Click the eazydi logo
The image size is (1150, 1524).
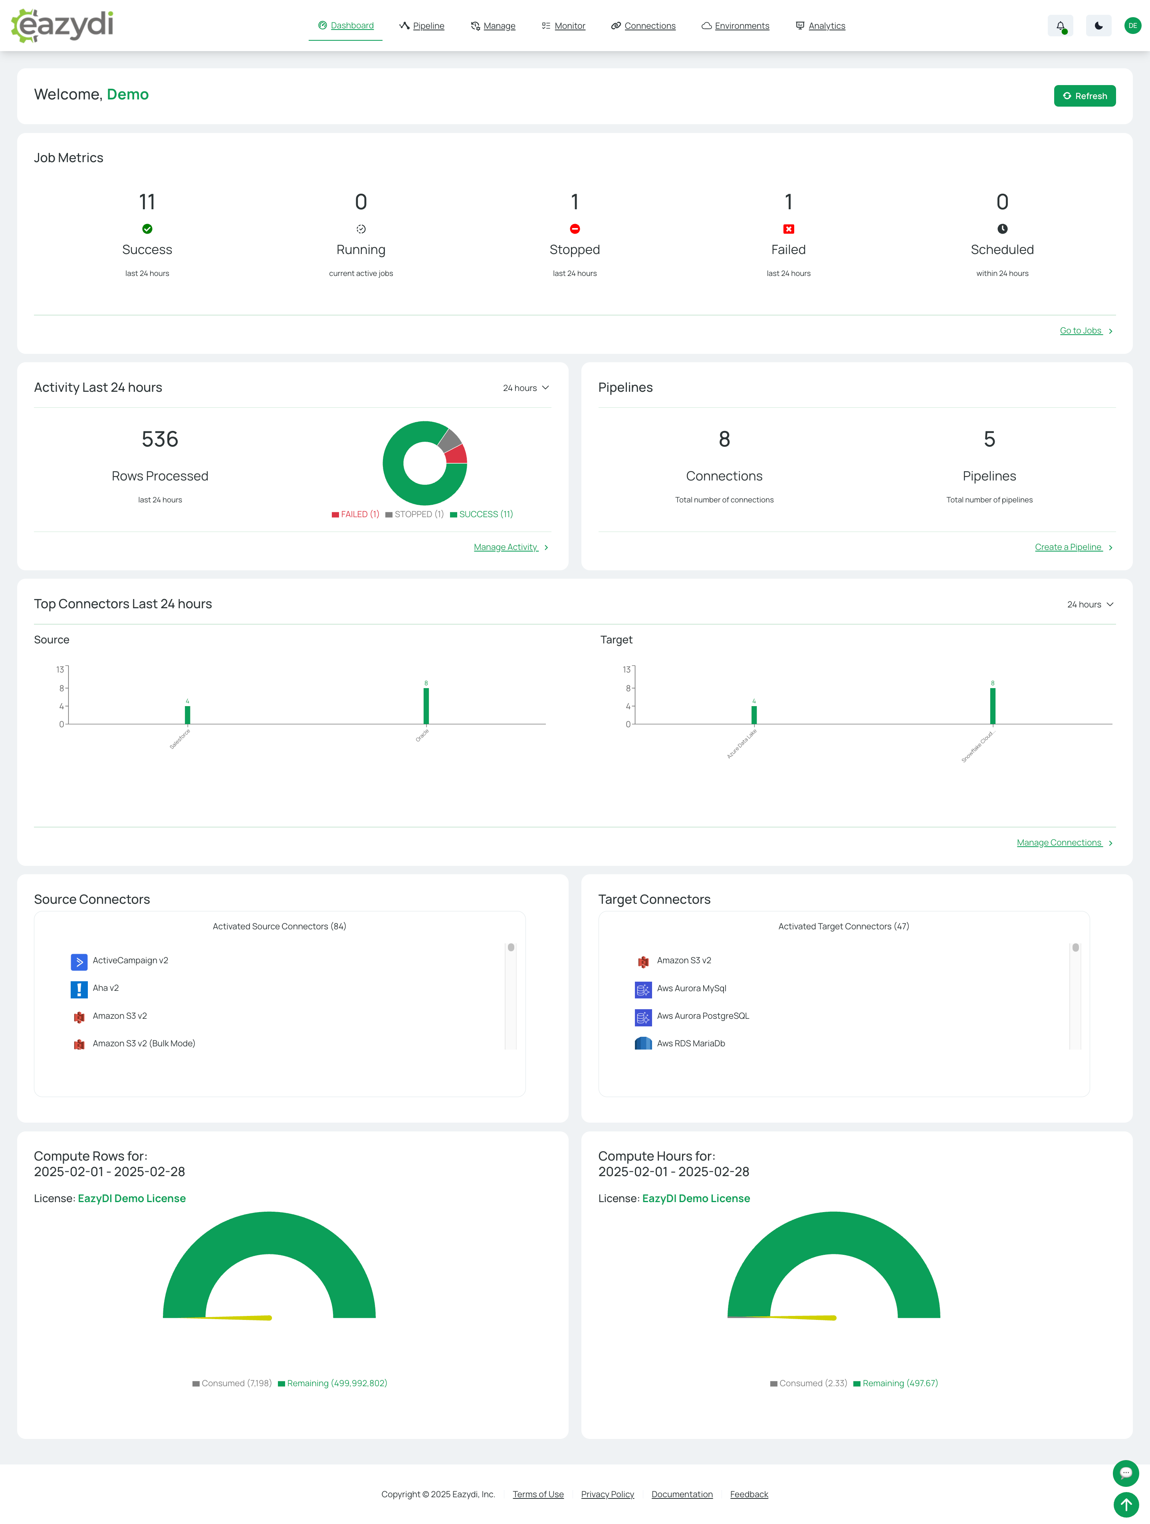click(x=62, y=26)
